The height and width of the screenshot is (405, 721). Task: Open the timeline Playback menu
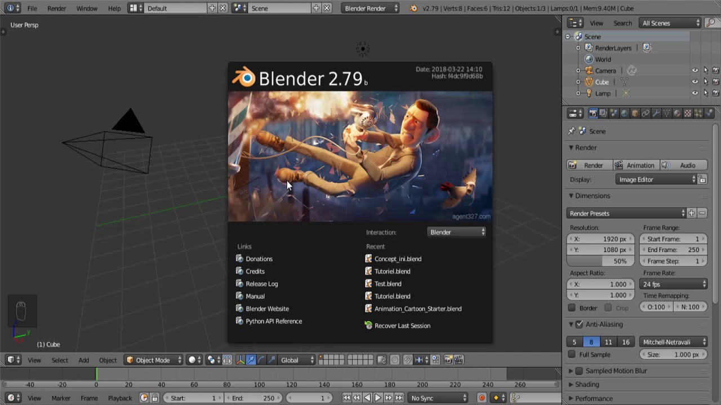(120, 398)
